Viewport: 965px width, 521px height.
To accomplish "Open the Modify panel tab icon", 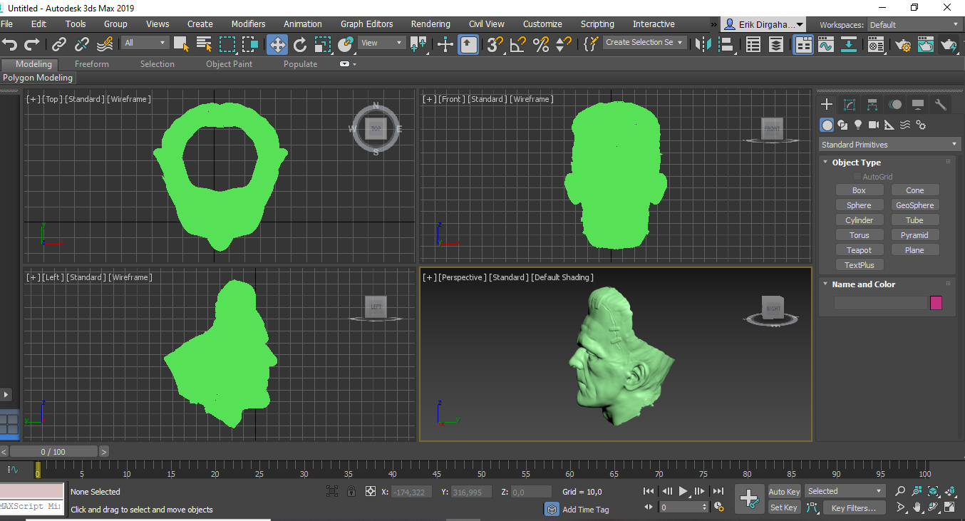I will pyautogui.click(x=850, y=105).
